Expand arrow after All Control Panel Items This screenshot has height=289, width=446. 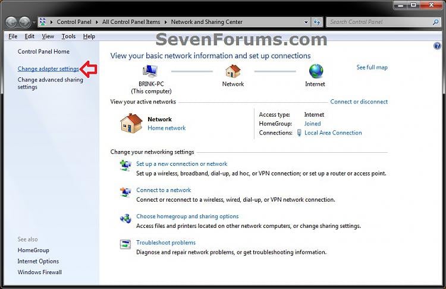coord(165,22)
